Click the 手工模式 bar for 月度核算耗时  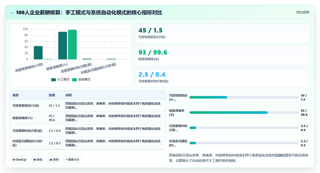(x=38, y=53)
